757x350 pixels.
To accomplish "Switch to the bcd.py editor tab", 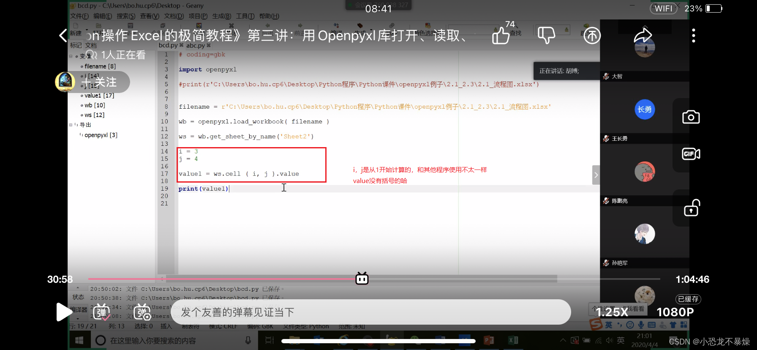I will tap(168, 45).
